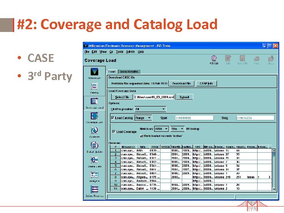Image resolution: width=284 pixels, height=213 pixels.
Task: Click the Start record number field
Action: pos(194,118)
